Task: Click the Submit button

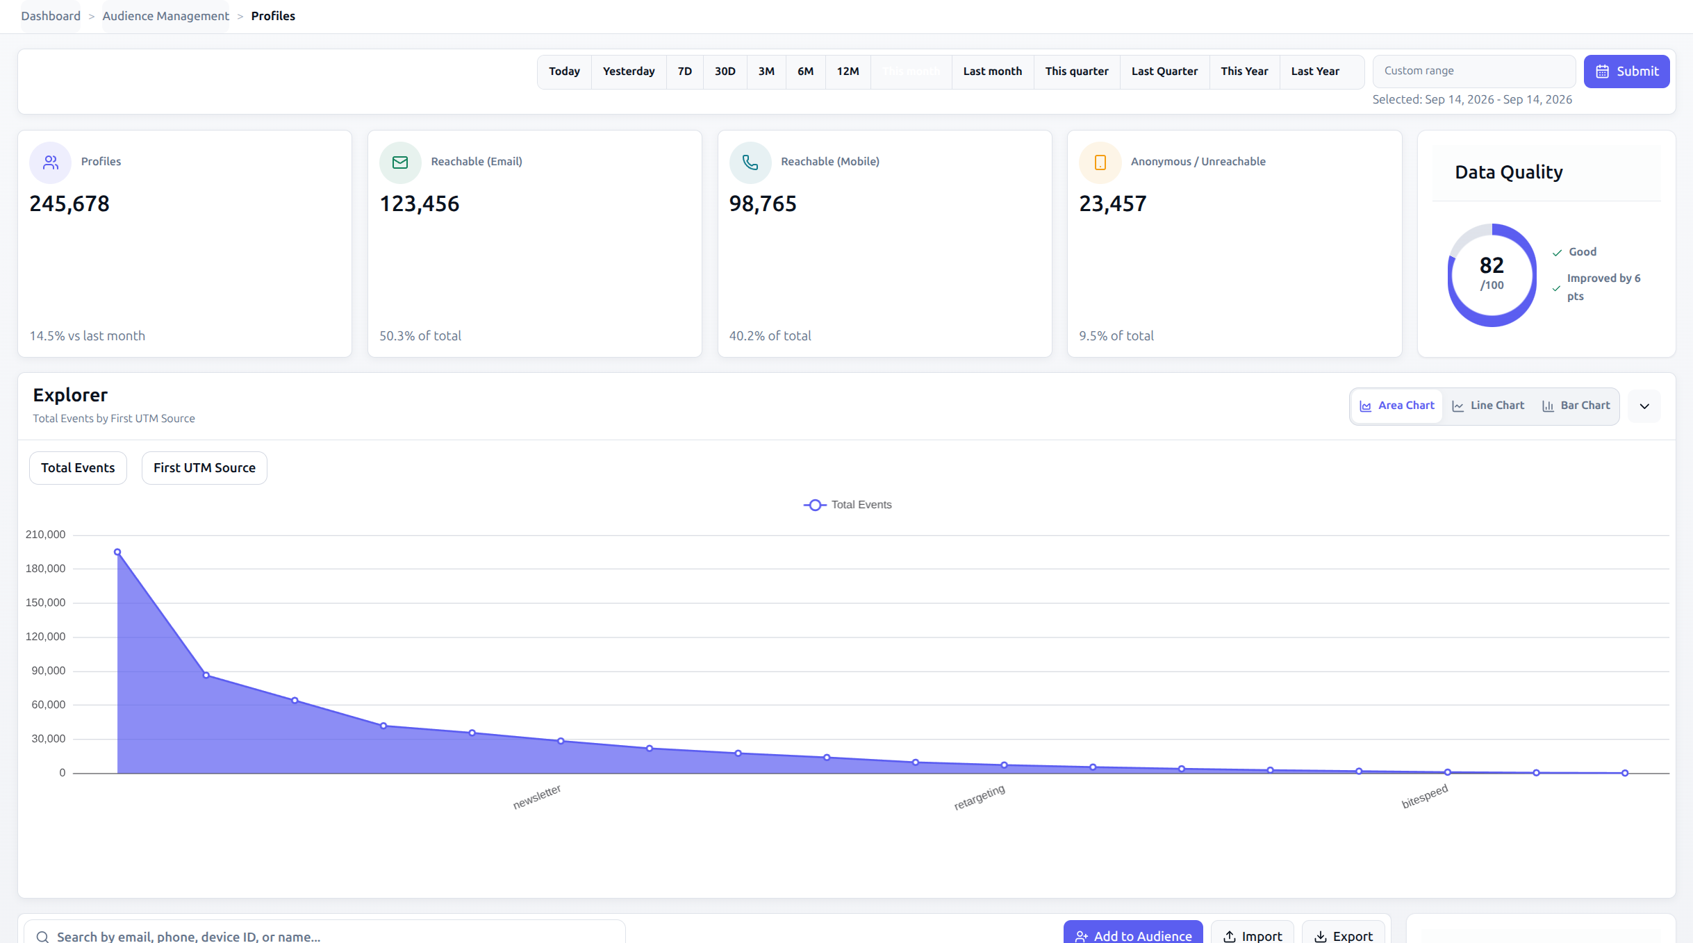Action: tap(1626, 72)
